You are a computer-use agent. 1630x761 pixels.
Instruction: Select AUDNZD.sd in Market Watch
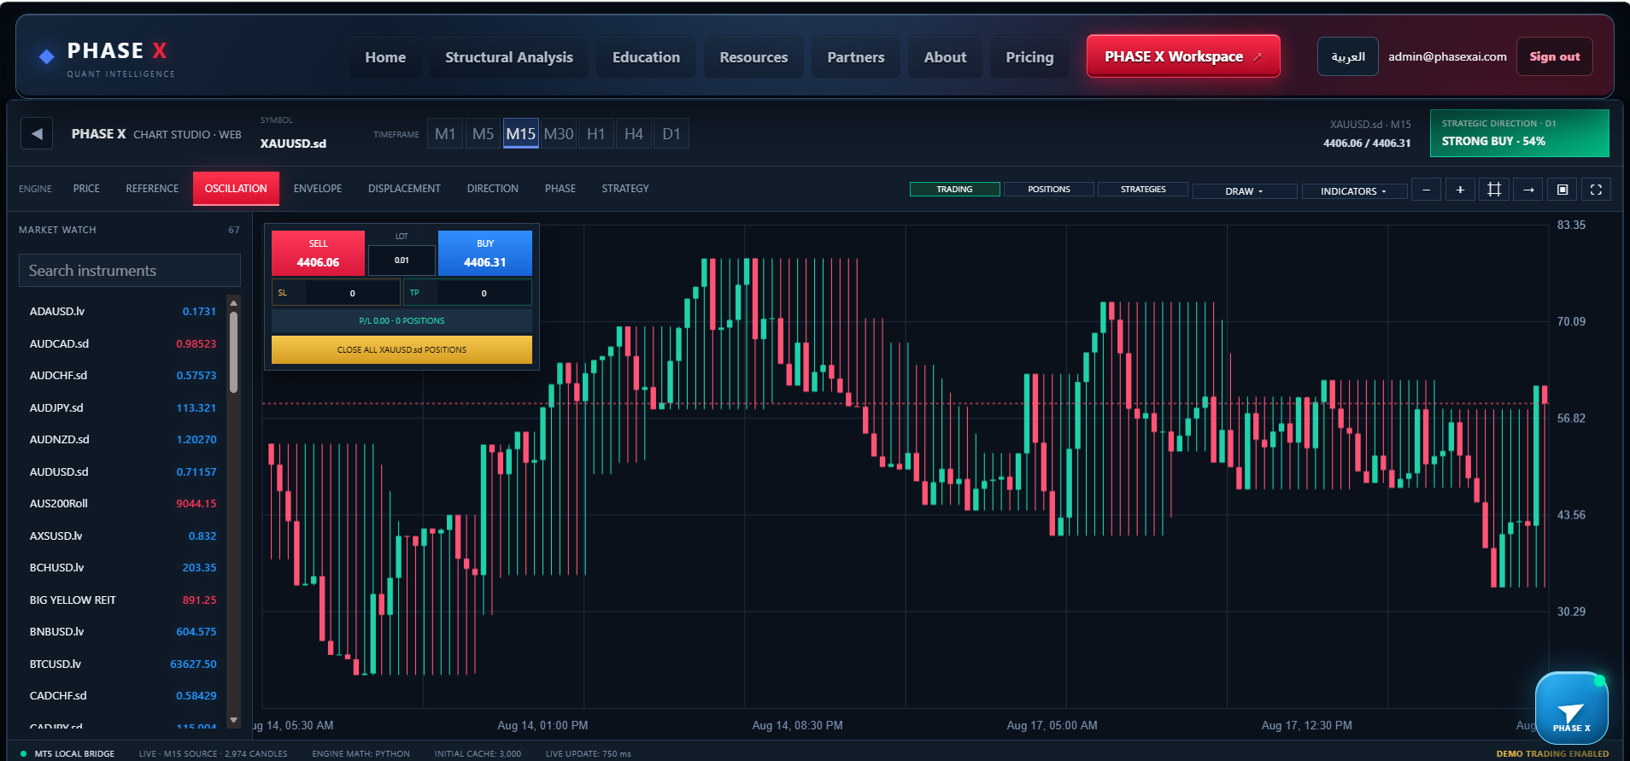123,440
